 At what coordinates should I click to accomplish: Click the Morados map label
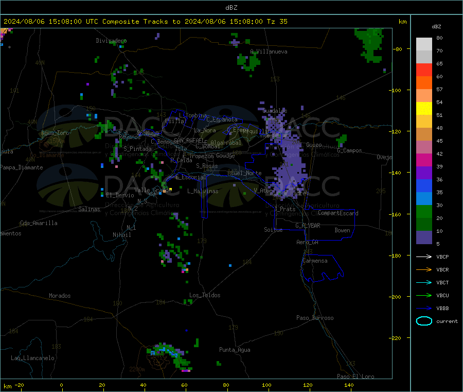coord(60,296)
